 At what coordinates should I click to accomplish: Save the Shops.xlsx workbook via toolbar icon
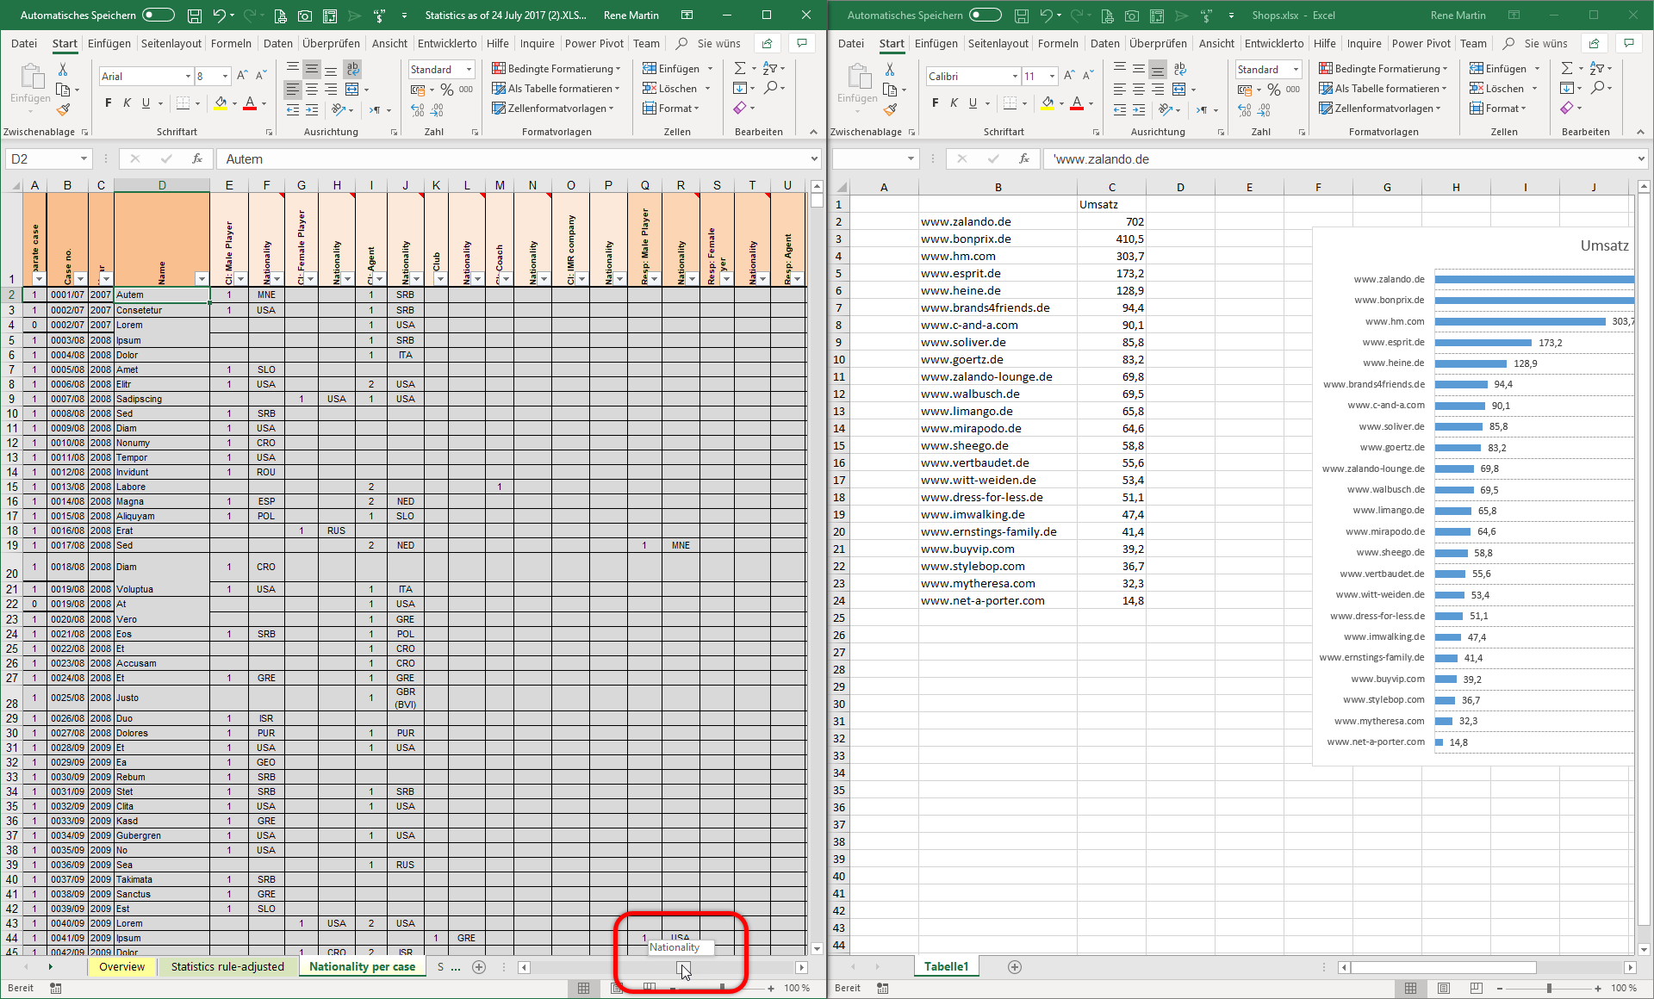tap(1022, 16)
